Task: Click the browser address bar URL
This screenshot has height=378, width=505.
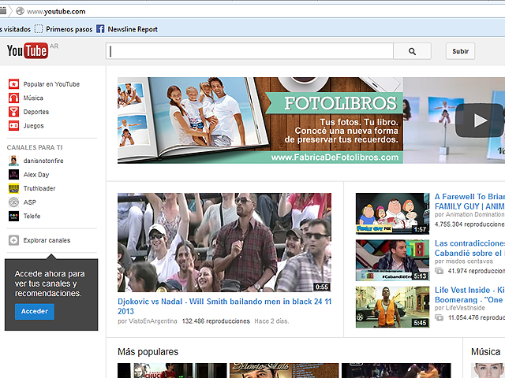Action: [56, 12]
